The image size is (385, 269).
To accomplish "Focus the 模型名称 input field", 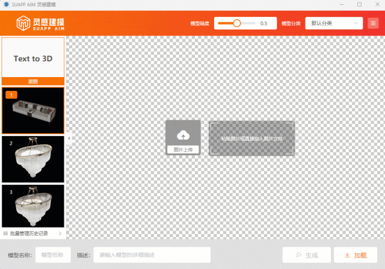I will click(x=53, y=255).
